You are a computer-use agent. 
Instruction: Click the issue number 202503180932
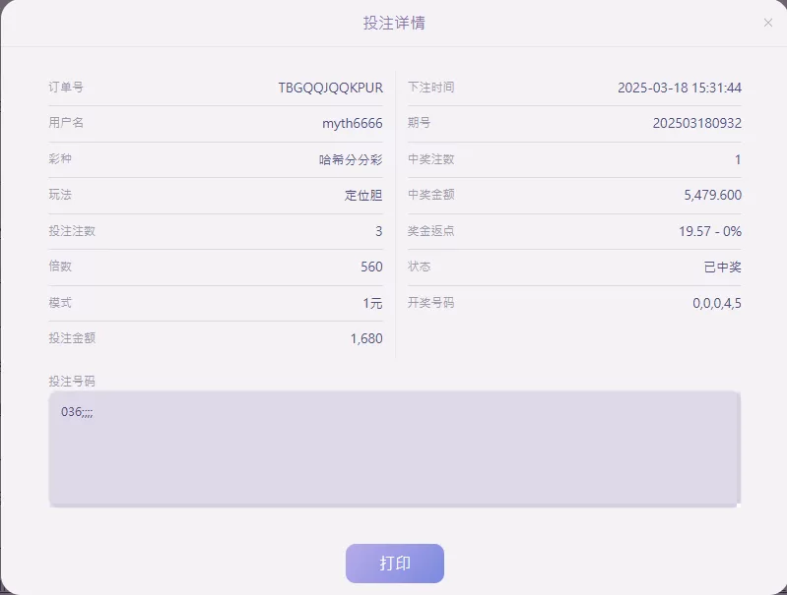(x=697, y=123)
